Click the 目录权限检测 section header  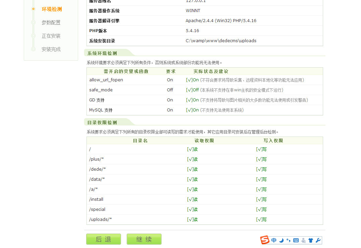[102, 122]
